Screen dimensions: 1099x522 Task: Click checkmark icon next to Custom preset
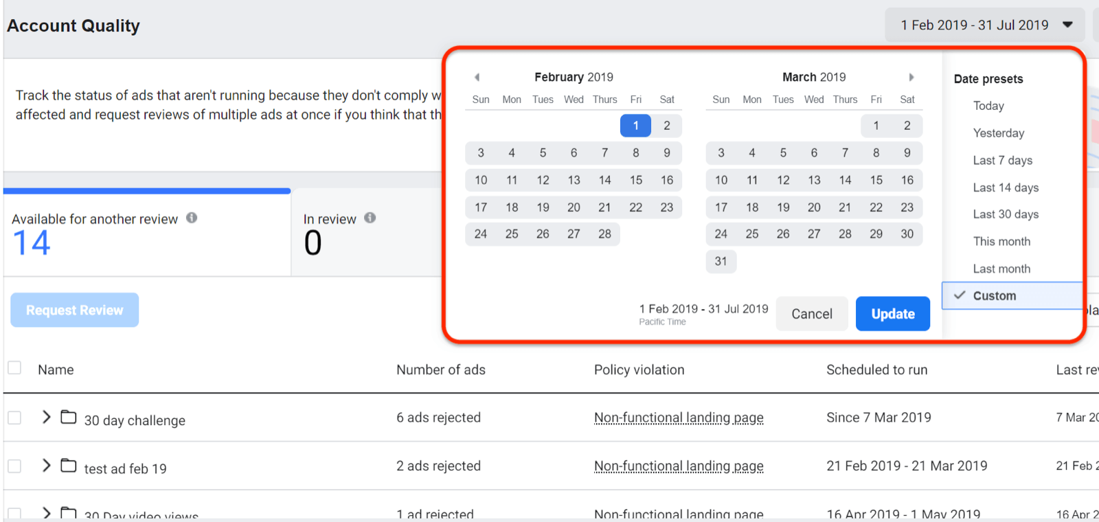coord(960,295)
